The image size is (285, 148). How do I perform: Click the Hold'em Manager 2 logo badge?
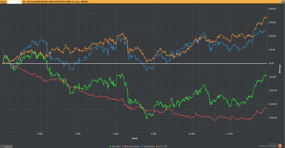pos(280,146)
